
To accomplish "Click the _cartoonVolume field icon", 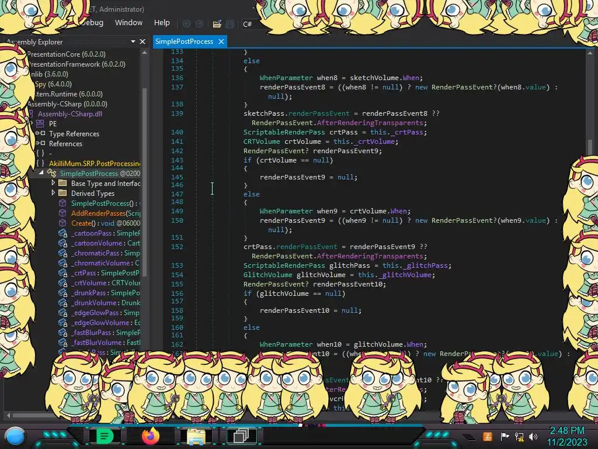I will pos(62,243).
